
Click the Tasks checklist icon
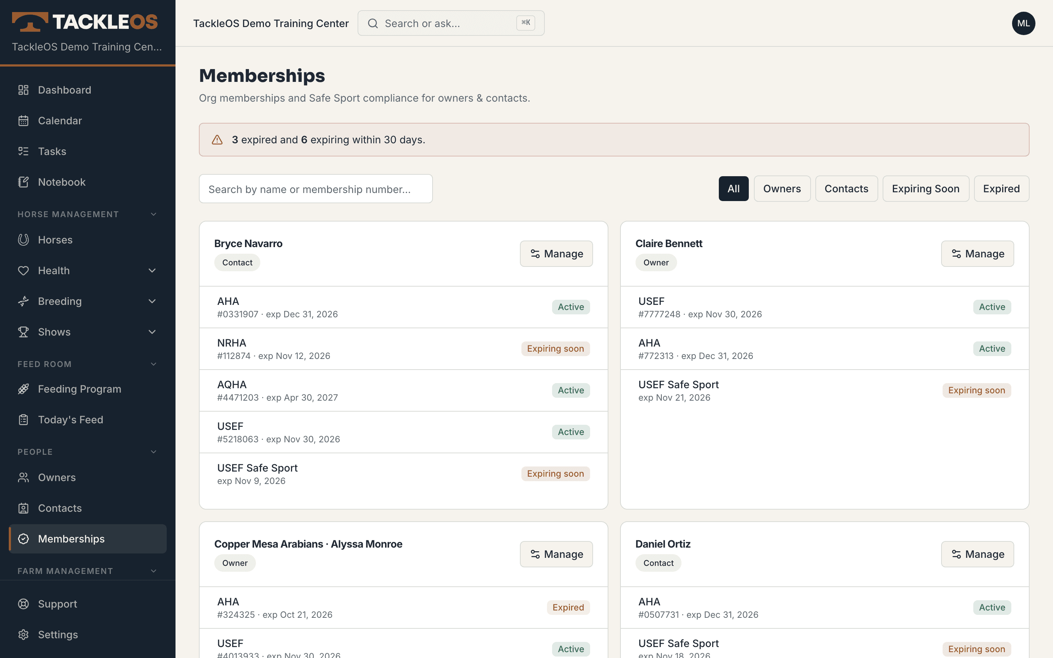(23, 151)
